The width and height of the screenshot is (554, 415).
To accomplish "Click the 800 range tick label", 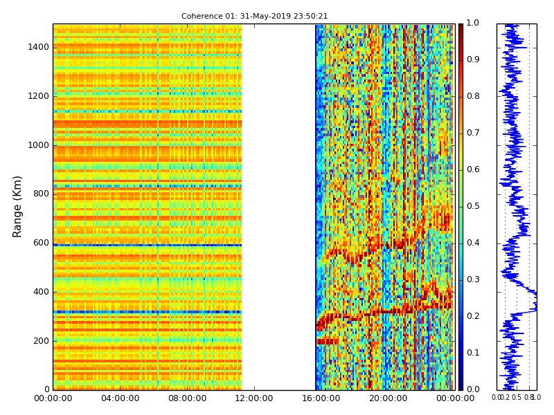I will (42, 194).
